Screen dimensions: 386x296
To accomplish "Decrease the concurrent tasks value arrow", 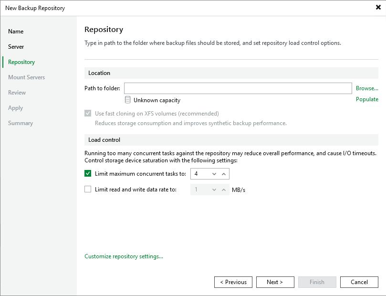I will (214, 174).
